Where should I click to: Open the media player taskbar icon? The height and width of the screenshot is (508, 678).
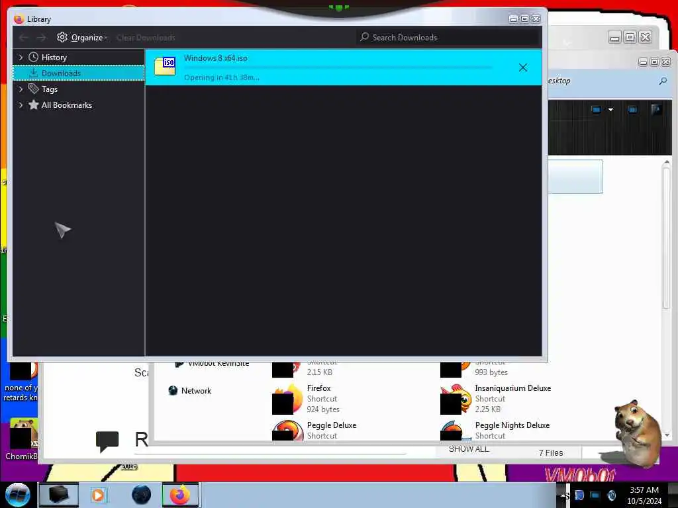click(98, 495)
